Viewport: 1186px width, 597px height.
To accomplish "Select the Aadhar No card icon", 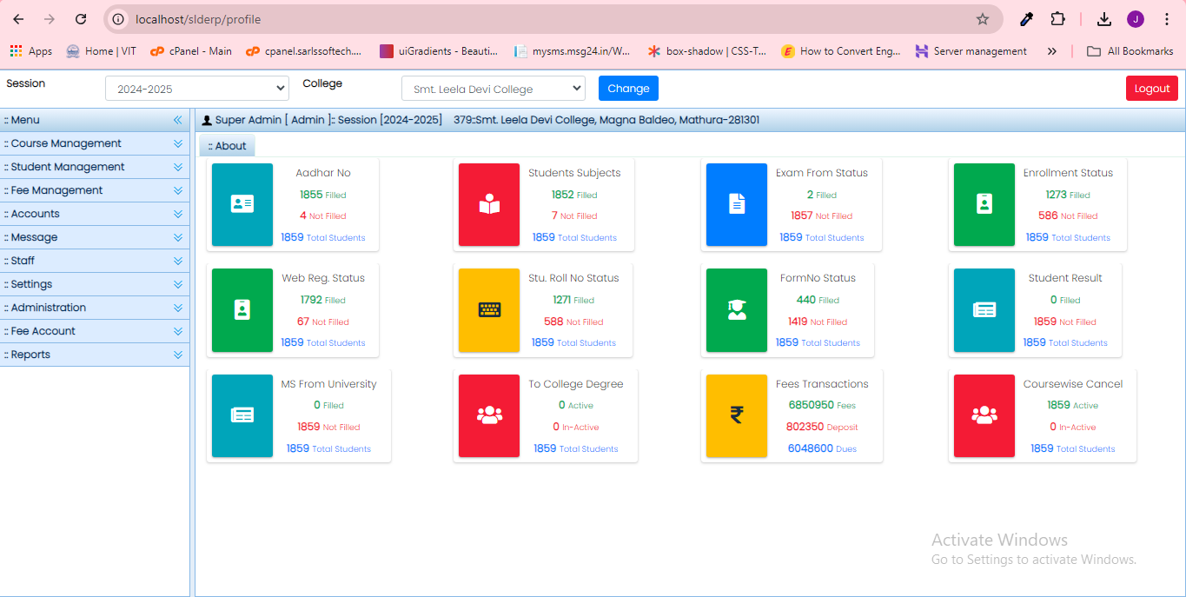I will click(x=242, y=205).
